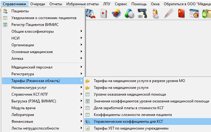Click the table icon beside Уведомления о состояниях пациентов
The image size is (211, 132).
(x=5, y=18)
